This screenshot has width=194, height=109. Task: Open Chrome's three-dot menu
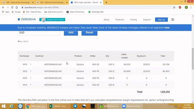191,7
